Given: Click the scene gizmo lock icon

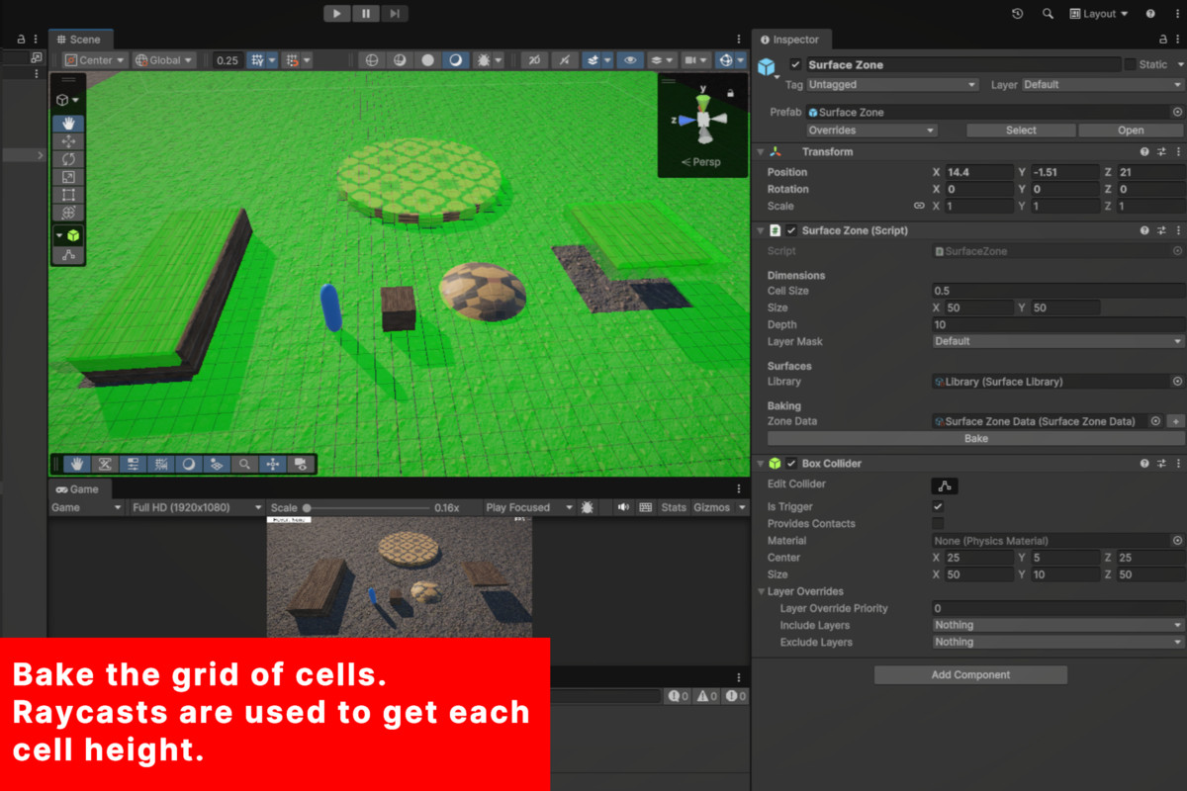Looking at the screenshot, I should 730,93.
